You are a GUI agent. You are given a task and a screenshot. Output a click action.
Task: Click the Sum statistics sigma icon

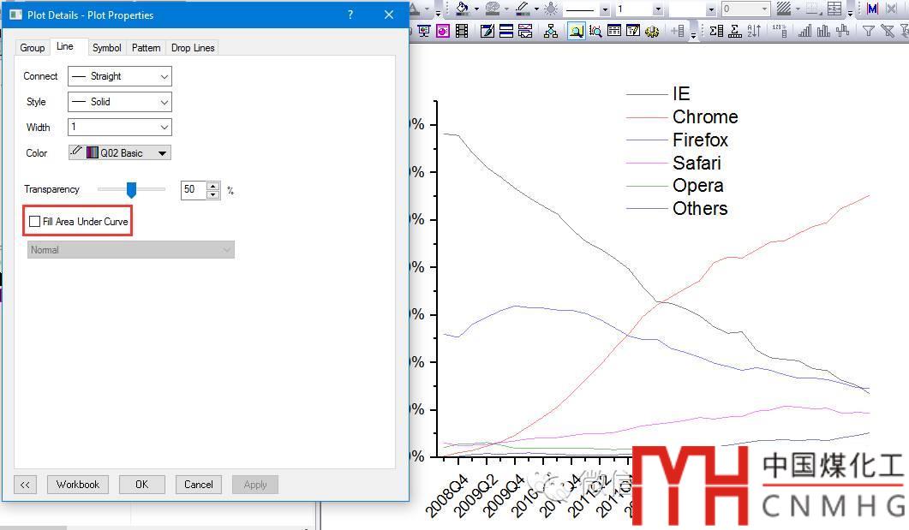[x=716, y=31]
